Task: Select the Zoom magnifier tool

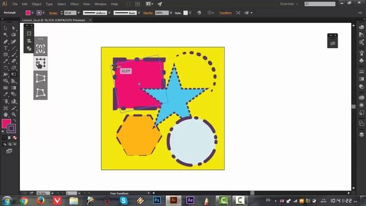Action: pos(14,114)
